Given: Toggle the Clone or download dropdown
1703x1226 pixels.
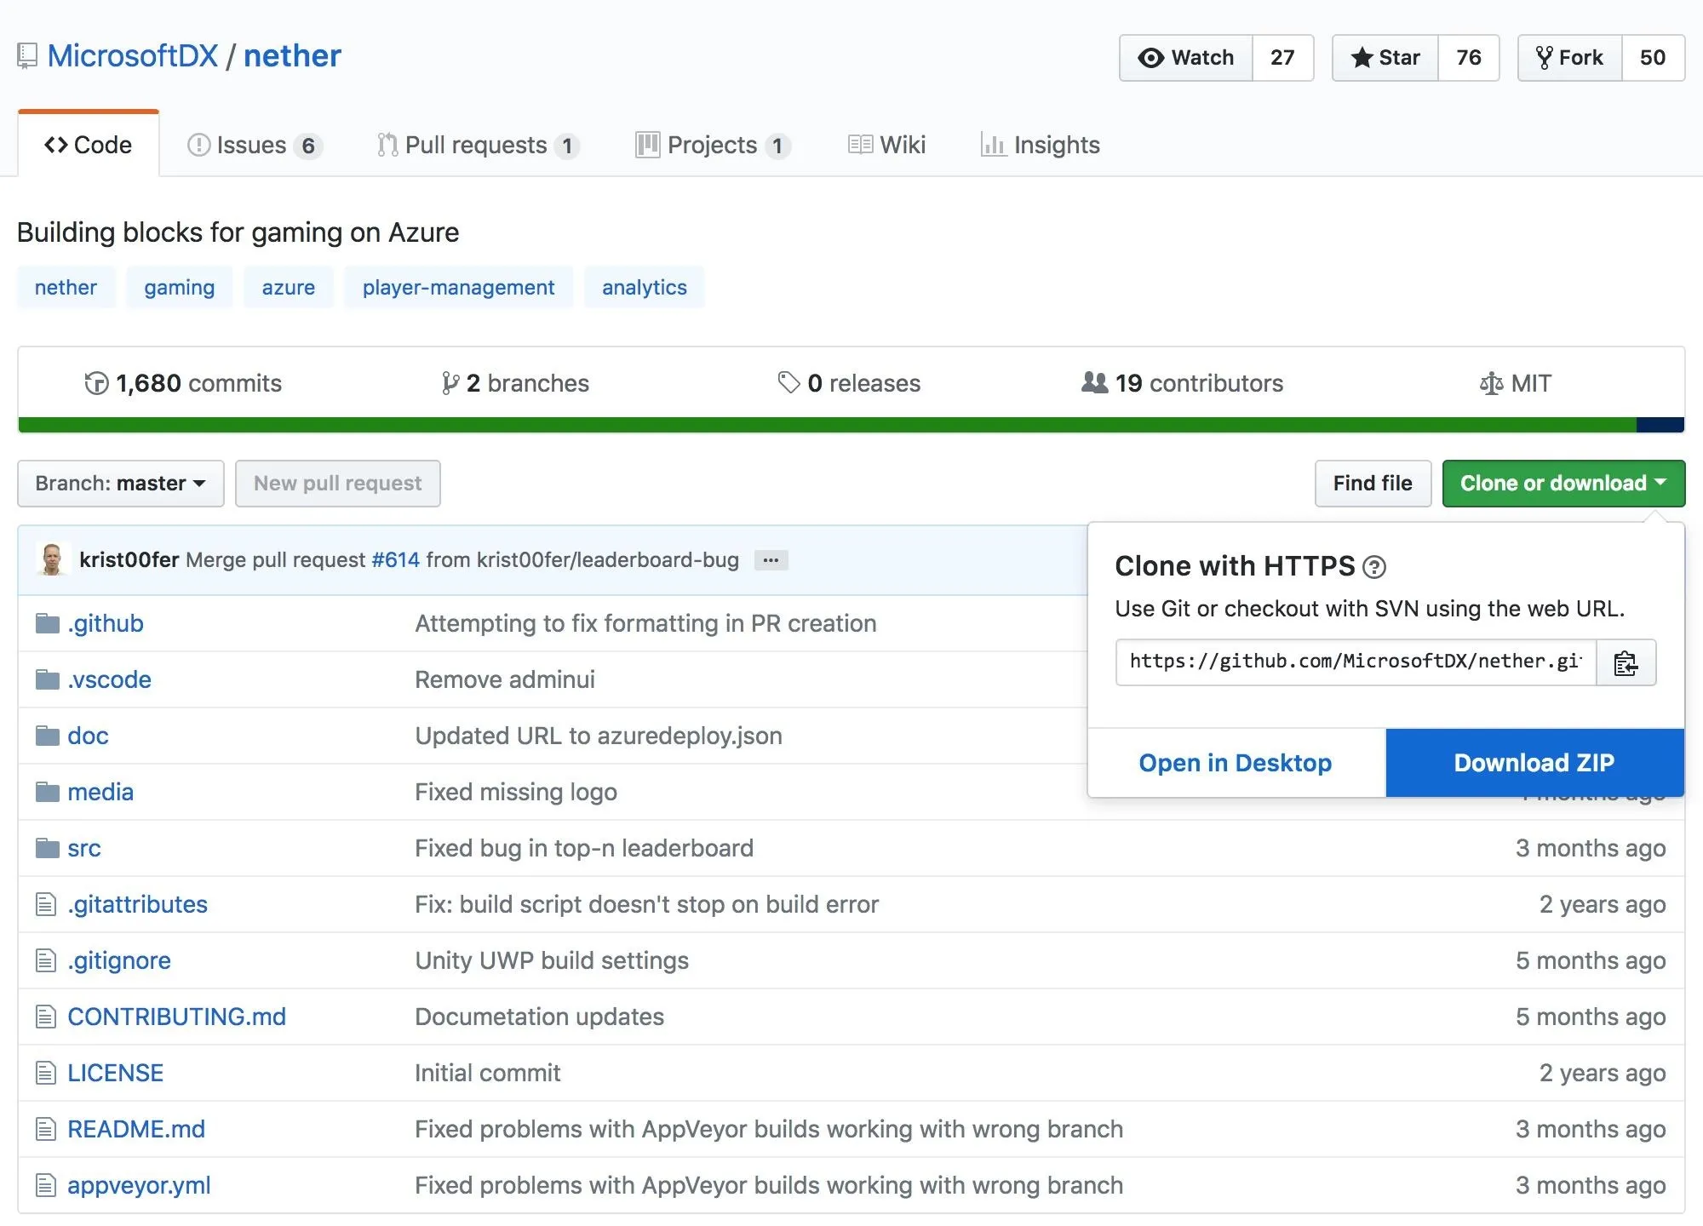Looking at the screenshot, I should 1563,484.
